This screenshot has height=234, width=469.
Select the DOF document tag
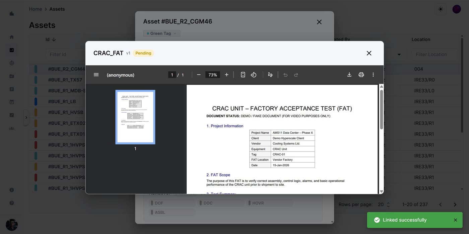tap(172, 203)
